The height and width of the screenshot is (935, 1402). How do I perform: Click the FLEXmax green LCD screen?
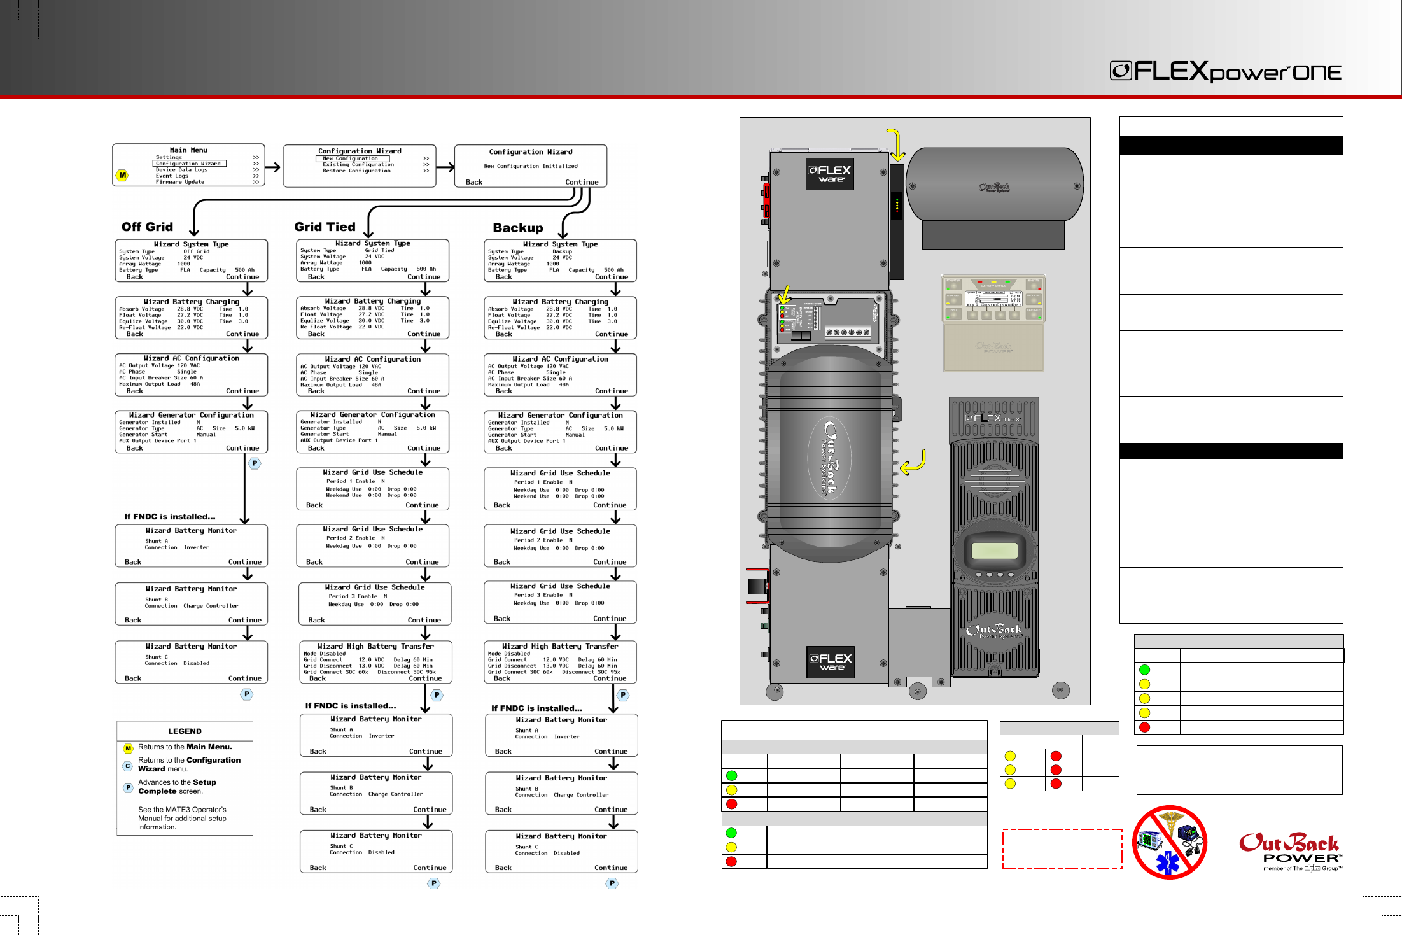tap(995, 549)
